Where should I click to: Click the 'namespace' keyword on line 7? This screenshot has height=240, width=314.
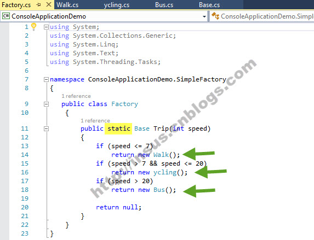pyautogui.click(x=67, y=79)
